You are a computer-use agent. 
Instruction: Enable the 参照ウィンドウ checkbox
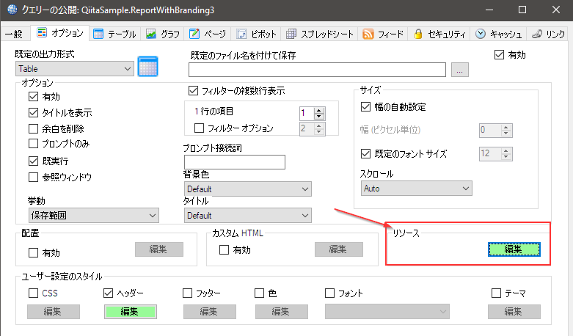pyautogui.click(x=33, y=177)
